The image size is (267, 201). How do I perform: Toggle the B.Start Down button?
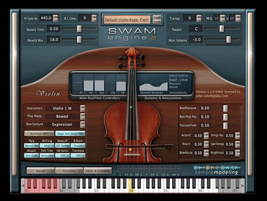[78, 146]
